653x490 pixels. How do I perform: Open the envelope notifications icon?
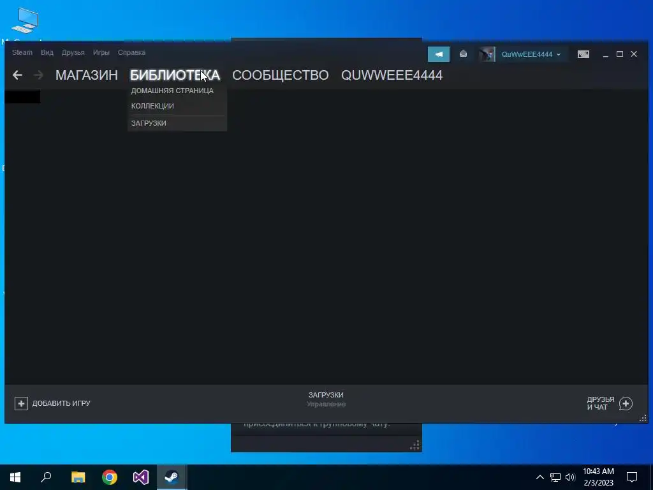pos(463,54)
